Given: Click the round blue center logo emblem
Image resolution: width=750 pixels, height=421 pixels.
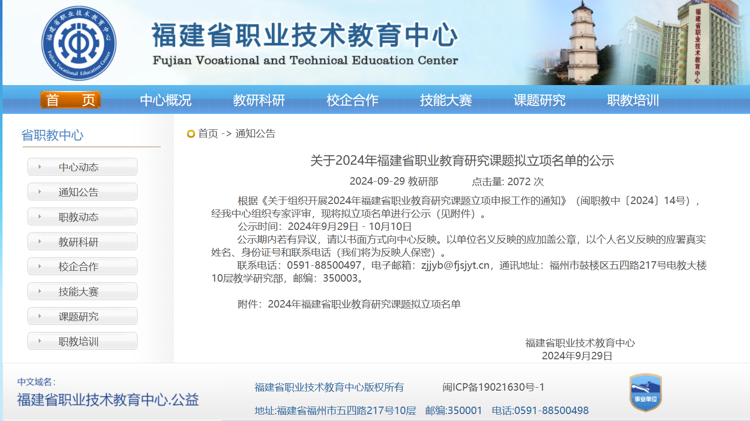Looking at the screenshot, I should [79, 43].
